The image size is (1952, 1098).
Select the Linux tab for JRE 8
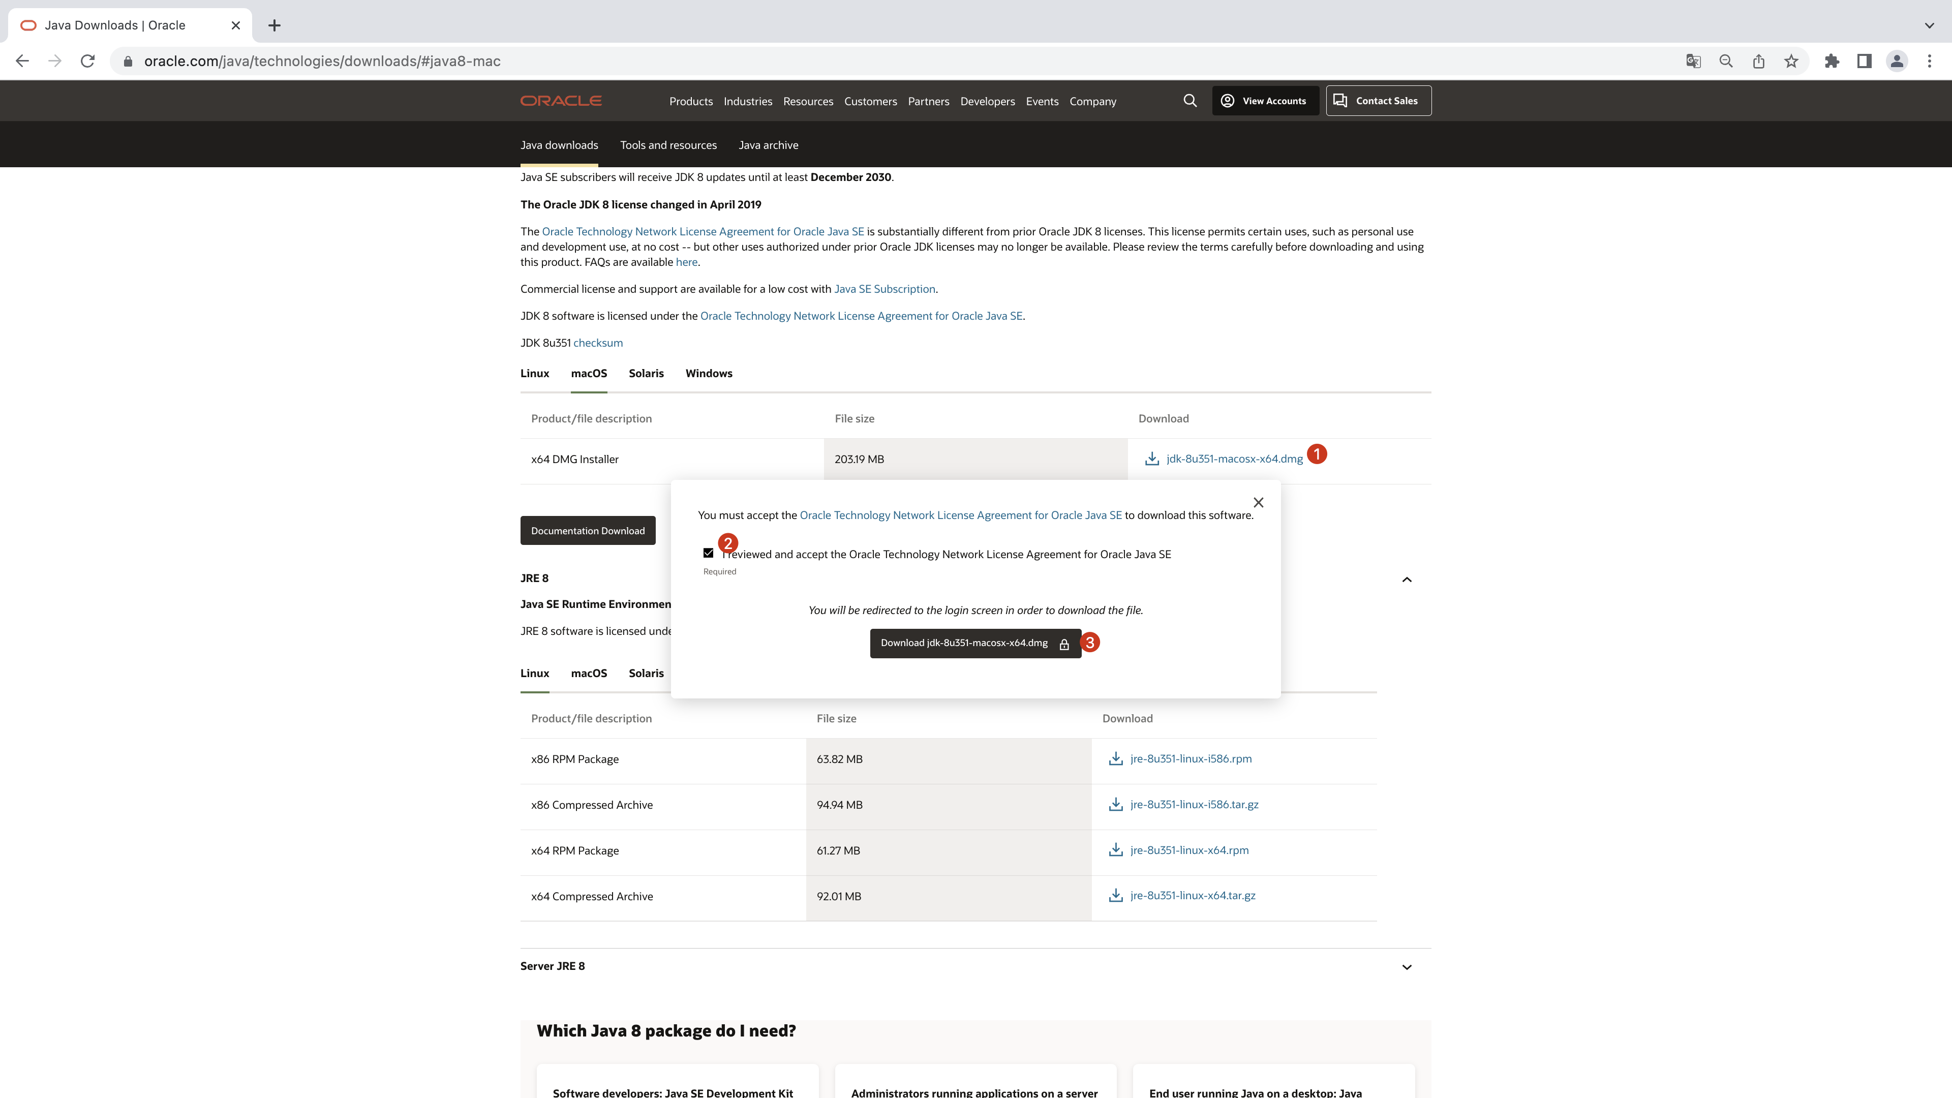click(535, 672)
